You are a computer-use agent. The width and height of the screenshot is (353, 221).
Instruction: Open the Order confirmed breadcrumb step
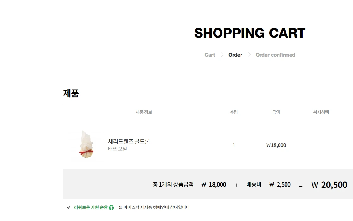click(275, 55)
